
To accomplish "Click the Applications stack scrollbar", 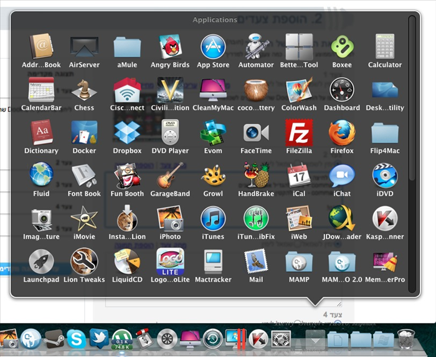I will tap(412, 97).
